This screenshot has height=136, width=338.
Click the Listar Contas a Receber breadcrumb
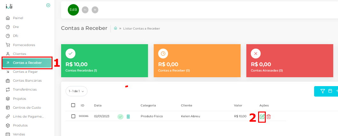[x=141, y=29]
